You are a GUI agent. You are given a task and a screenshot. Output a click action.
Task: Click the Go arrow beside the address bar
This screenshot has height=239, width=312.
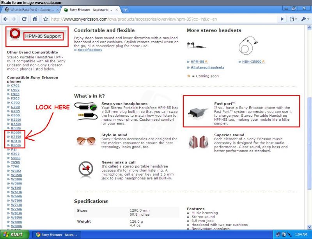tap(282, 19)
